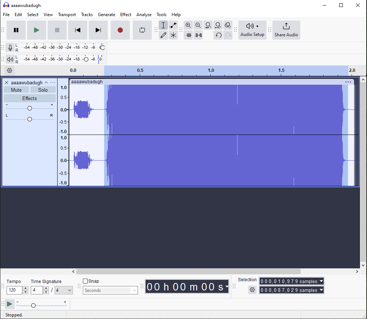The width and height of the screenshot is (367, 319).
Task: Click the Record button
Action: point(120,30)
